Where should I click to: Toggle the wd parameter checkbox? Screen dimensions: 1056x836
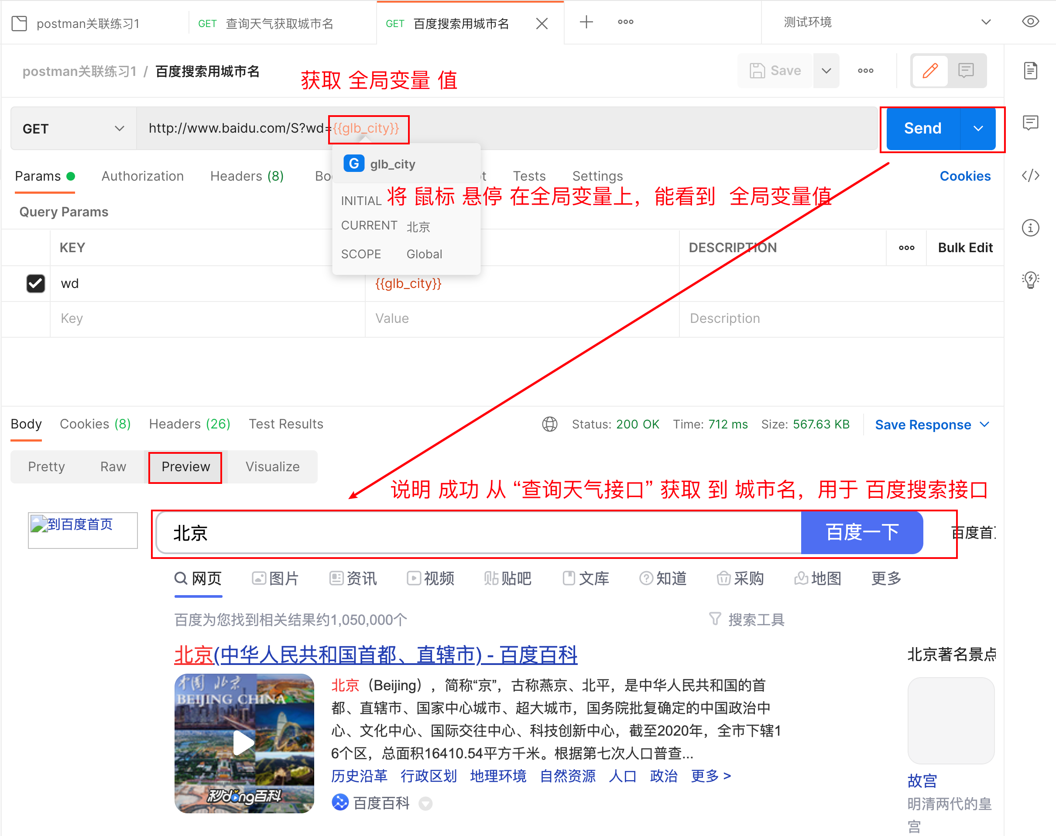[35, 284]
